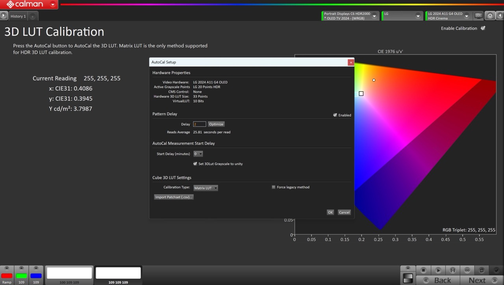Open the Calman main menu arrow
Viewport: 504px width, 285px height.
[53, 5]
